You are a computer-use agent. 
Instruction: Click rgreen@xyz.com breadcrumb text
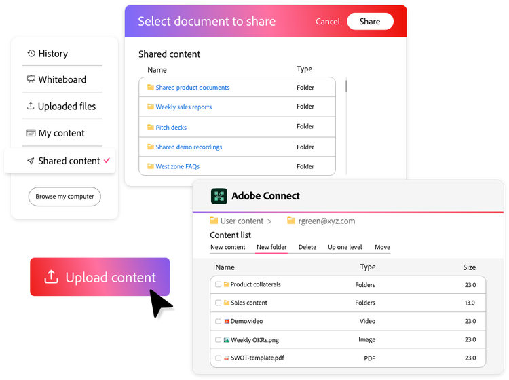coord(326,221)
